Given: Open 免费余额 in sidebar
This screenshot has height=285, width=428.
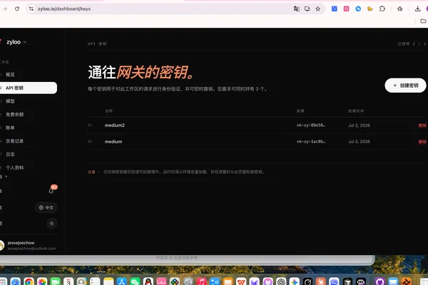Looking at the screenshot, I should coord(14,115).
